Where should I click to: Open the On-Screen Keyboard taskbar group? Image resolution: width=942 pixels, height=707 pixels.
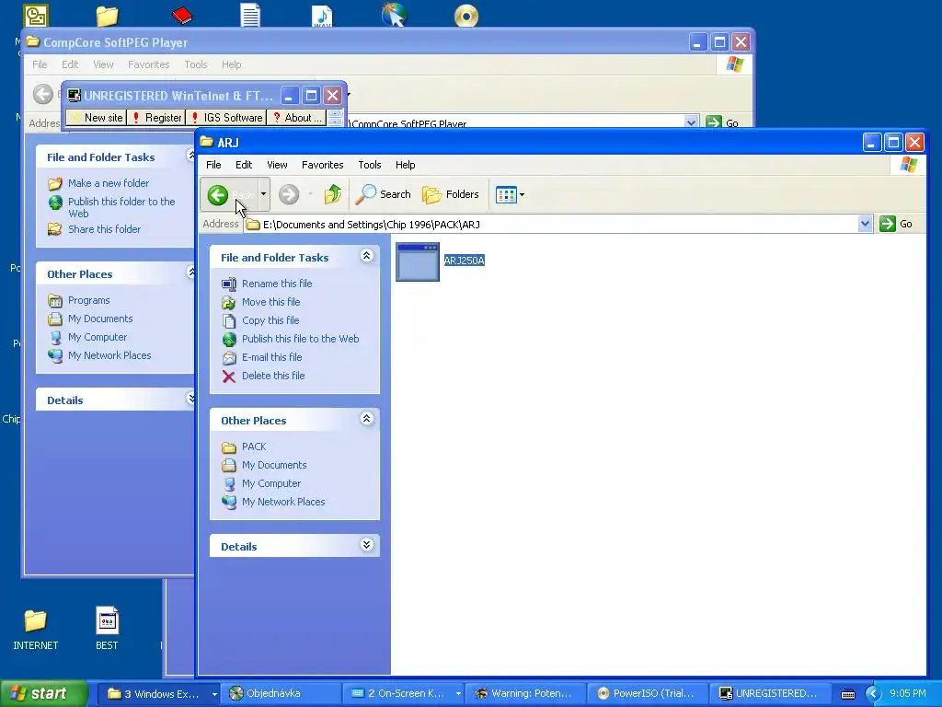click(403, 693)
